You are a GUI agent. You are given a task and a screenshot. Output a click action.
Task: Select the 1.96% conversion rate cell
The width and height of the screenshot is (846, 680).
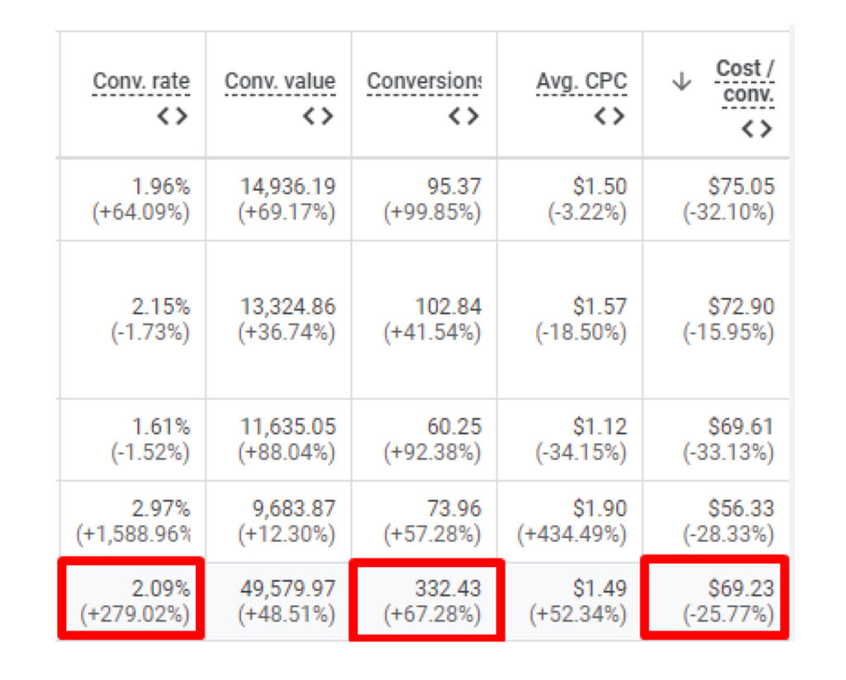[x=161, y=187]
